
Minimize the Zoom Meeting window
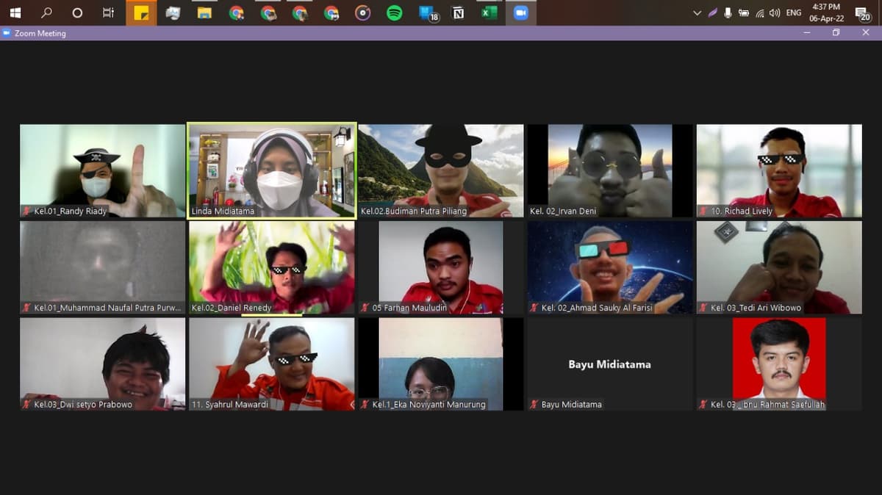pyautogui.click(x=807, y=33)
